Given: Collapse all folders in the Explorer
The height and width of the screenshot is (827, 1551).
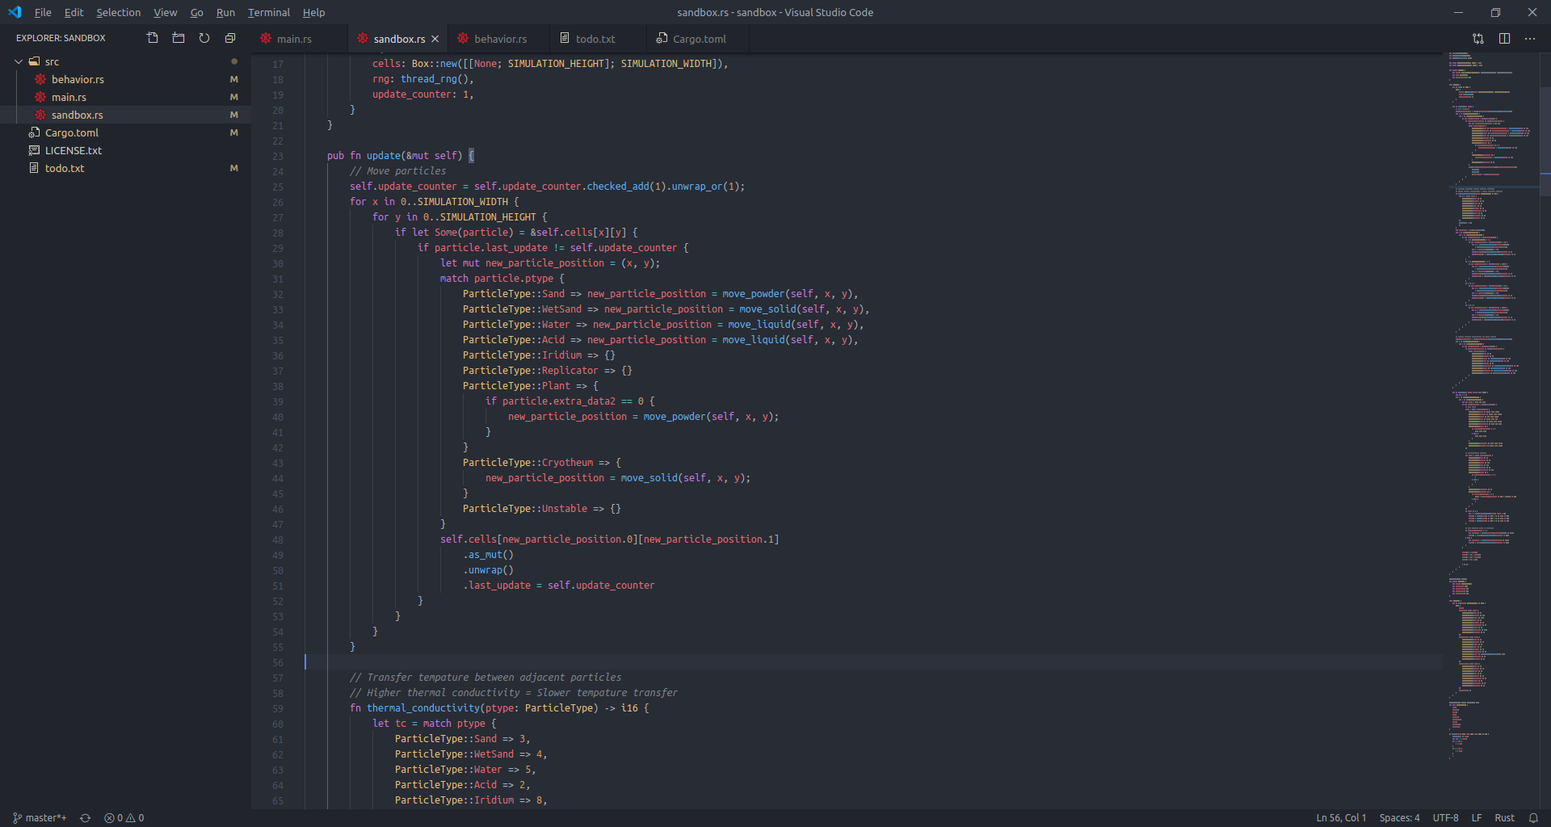Looking at the screenshot, I should (x=229, y=38).
